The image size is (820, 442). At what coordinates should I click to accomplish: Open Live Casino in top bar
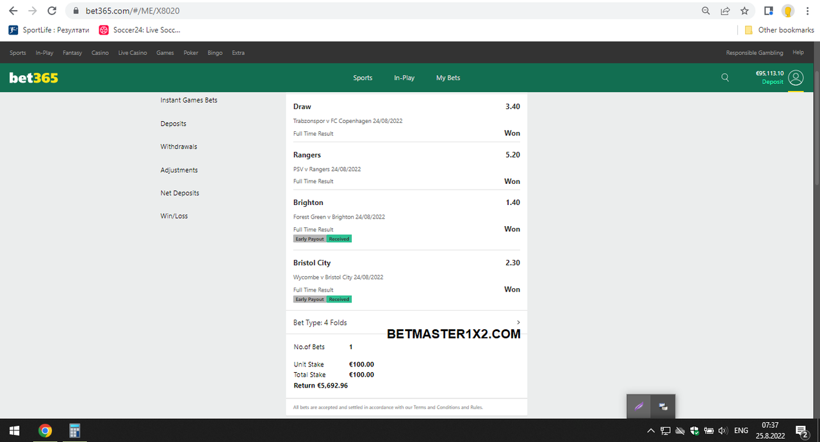click(133, 53)
